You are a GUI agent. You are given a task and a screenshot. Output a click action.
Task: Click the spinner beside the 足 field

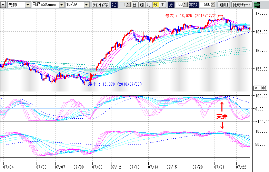tap(128, 5)
